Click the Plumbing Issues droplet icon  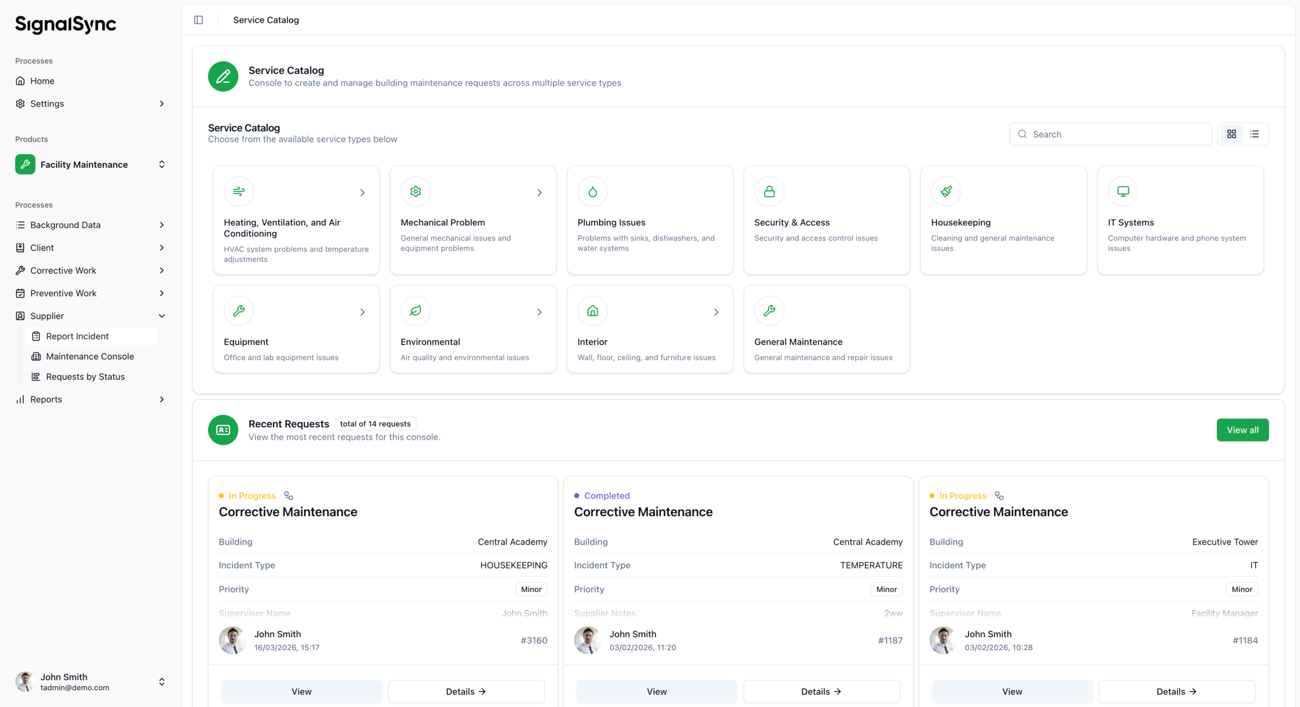pos(592,191)
